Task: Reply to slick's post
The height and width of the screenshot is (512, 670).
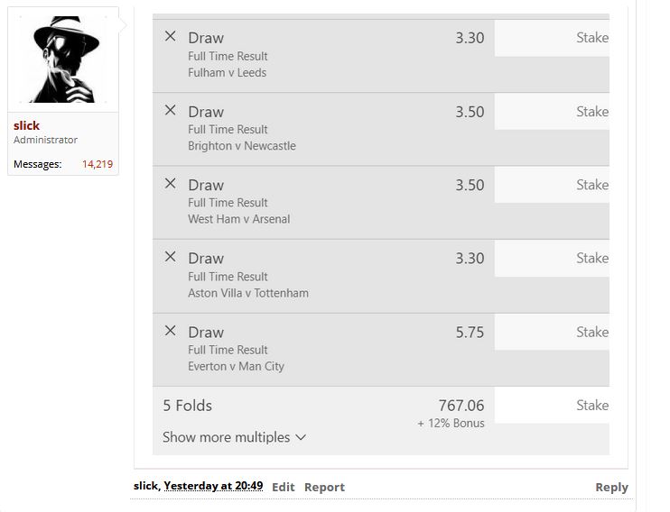Action: coord(611,488)
